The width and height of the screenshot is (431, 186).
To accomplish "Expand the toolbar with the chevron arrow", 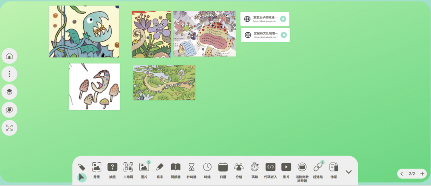I will pos(349,172).
